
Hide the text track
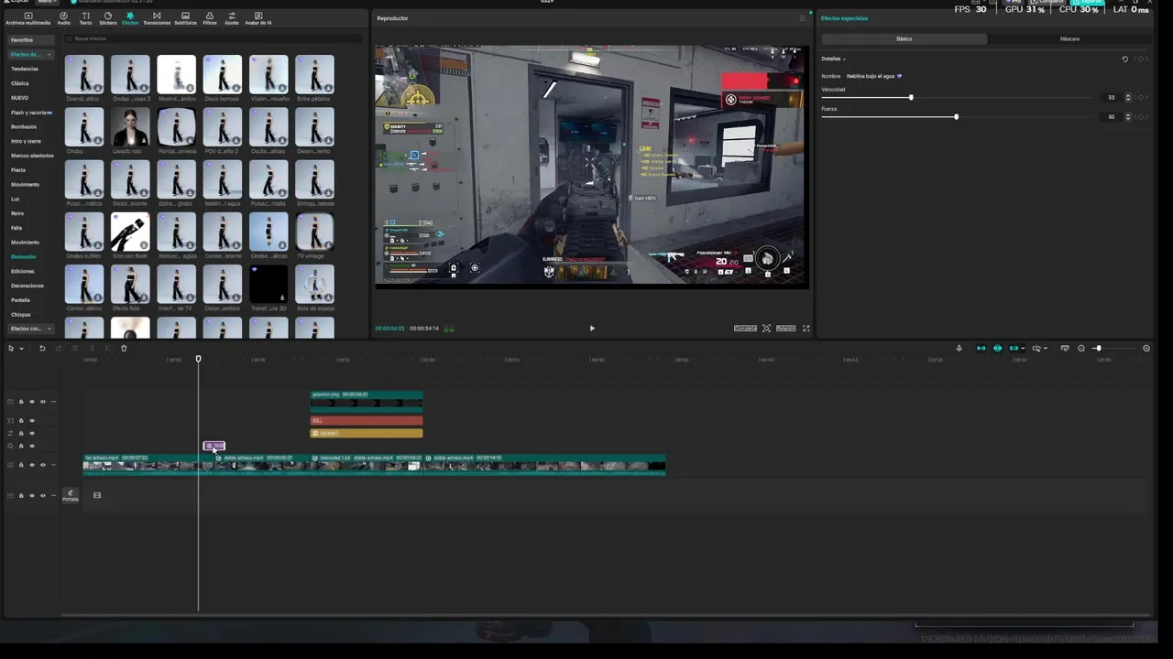(x=32, y=421)
